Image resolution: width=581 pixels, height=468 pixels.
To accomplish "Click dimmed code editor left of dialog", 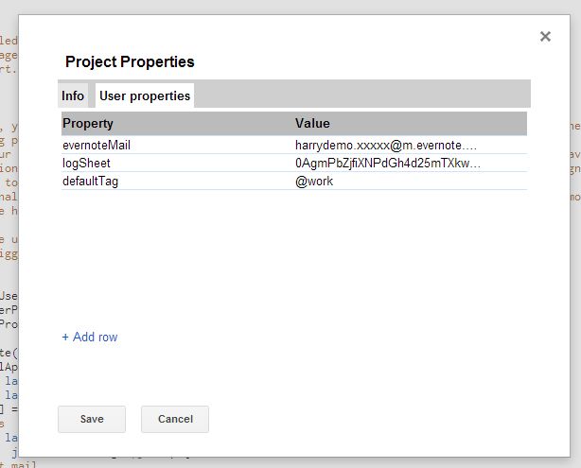I will tap(9, 236).
